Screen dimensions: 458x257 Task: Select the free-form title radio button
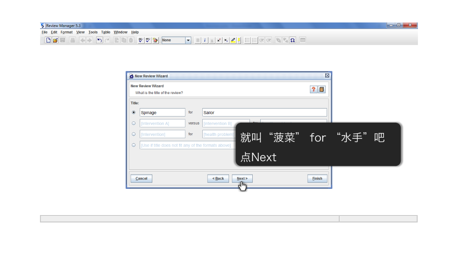tap(134, 145)
